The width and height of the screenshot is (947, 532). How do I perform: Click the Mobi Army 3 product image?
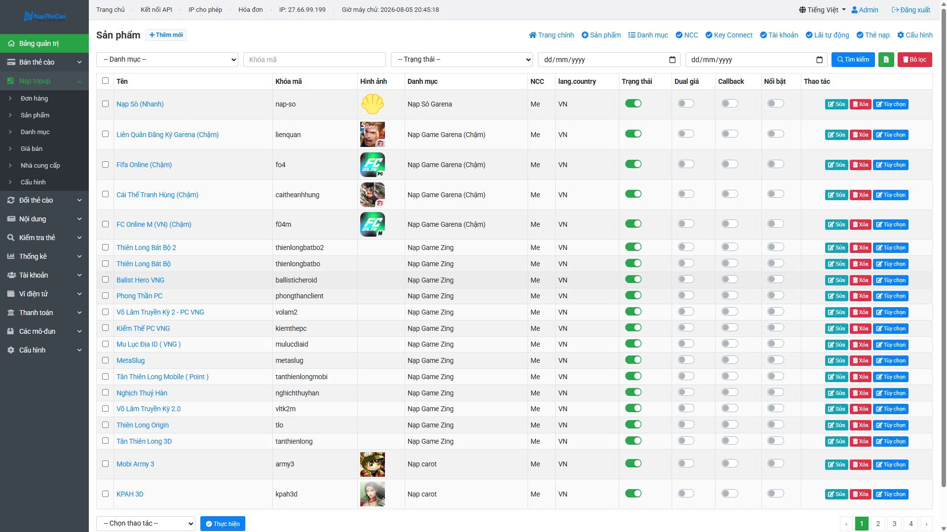click(x=372, y=464)
